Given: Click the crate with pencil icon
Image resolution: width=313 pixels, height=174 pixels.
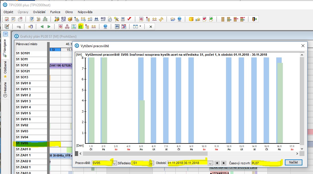Looking at the screenshot, I should (70, 19).
